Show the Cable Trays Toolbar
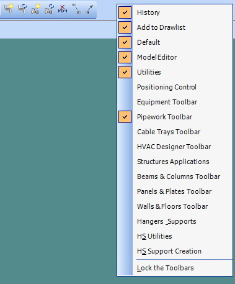Image resolution: width=235 pixels, height=284 pixels. coord(175,132)
